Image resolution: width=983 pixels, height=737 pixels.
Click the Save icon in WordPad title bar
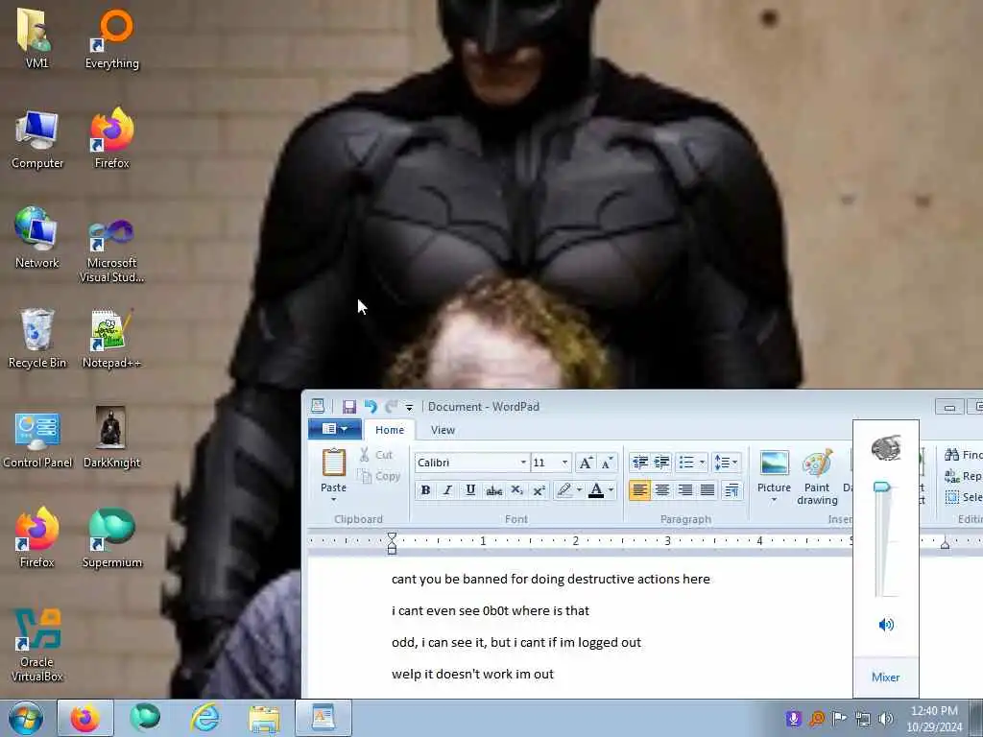pyautogui.click(x=349, y=407)
